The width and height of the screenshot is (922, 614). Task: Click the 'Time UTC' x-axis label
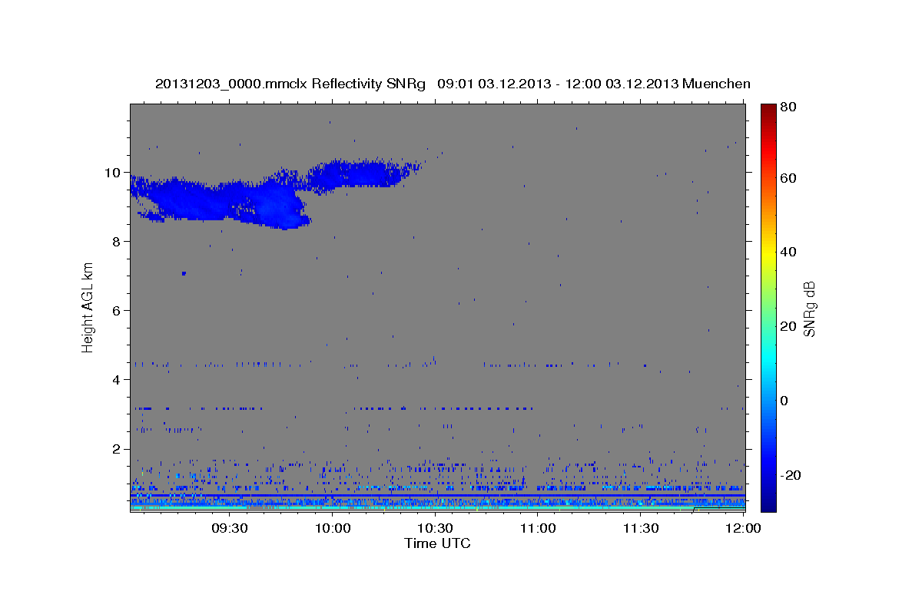click(x=437, y=543)
